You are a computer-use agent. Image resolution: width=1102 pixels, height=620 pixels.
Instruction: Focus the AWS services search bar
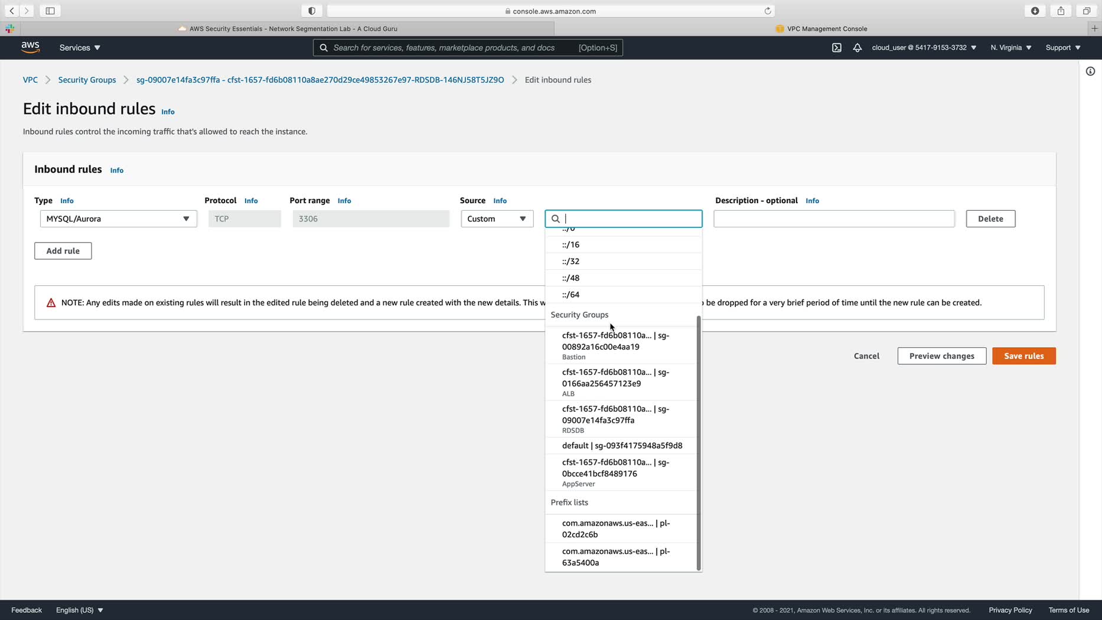[x=468, y=48]
